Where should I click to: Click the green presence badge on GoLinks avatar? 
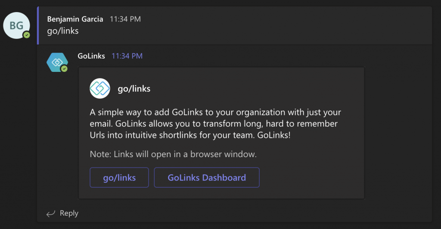pyautogui.click(x=65, y=68)
